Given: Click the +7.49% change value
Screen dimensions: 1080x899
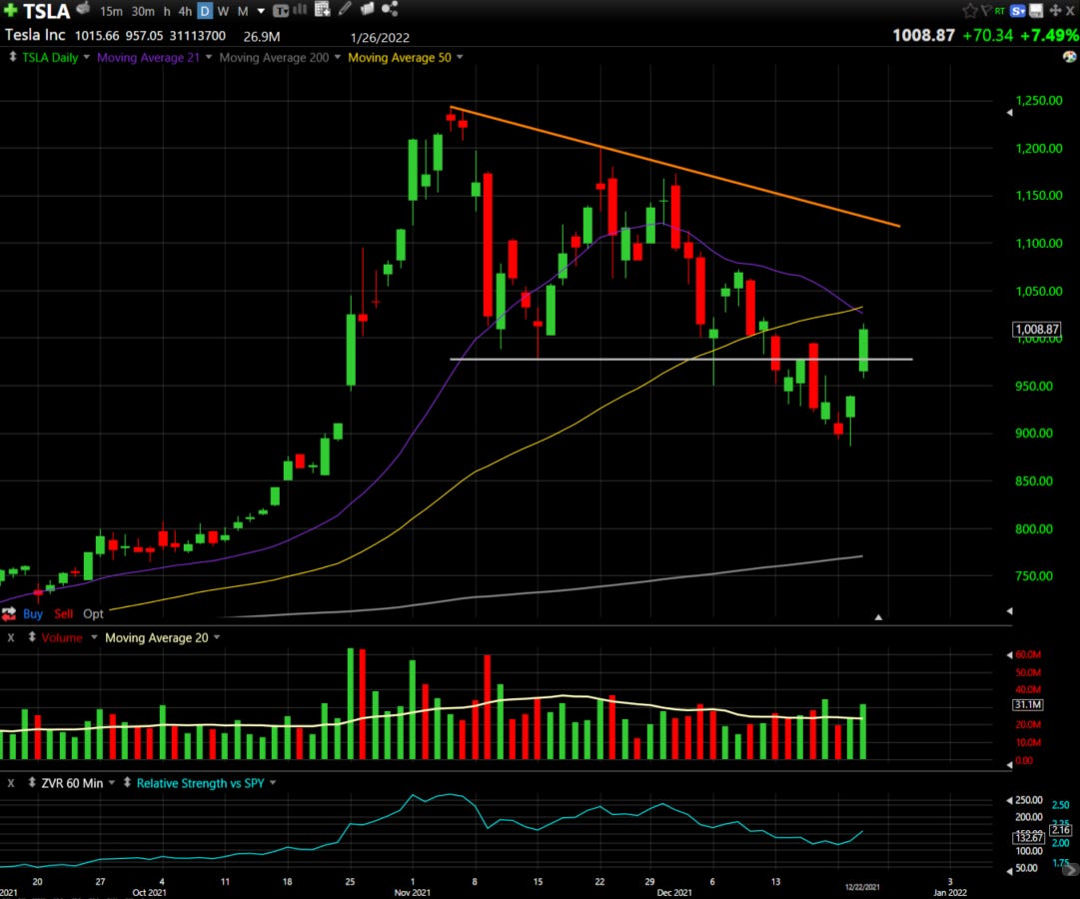Looking at the screenshot, I should [x=1049, y=35].
